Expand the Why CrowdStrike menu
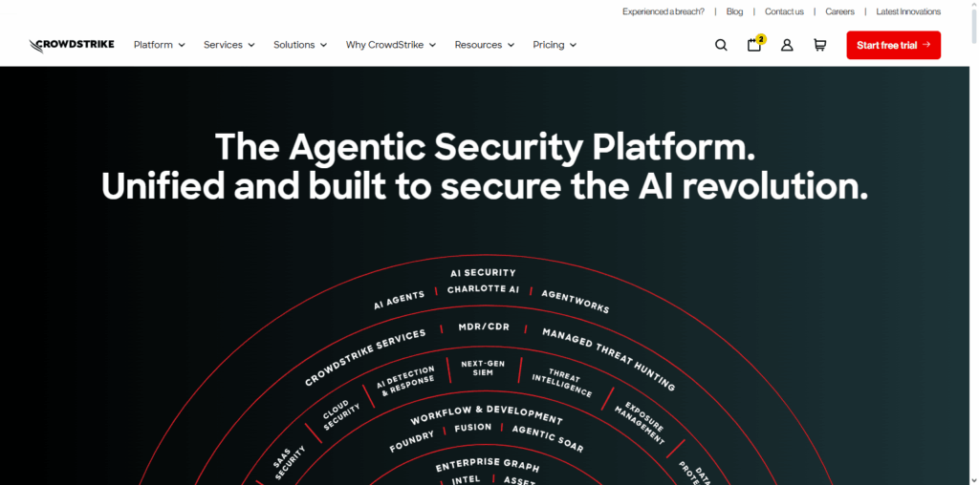The height and width of the screenshot is (485, 979). pos(391,45)
